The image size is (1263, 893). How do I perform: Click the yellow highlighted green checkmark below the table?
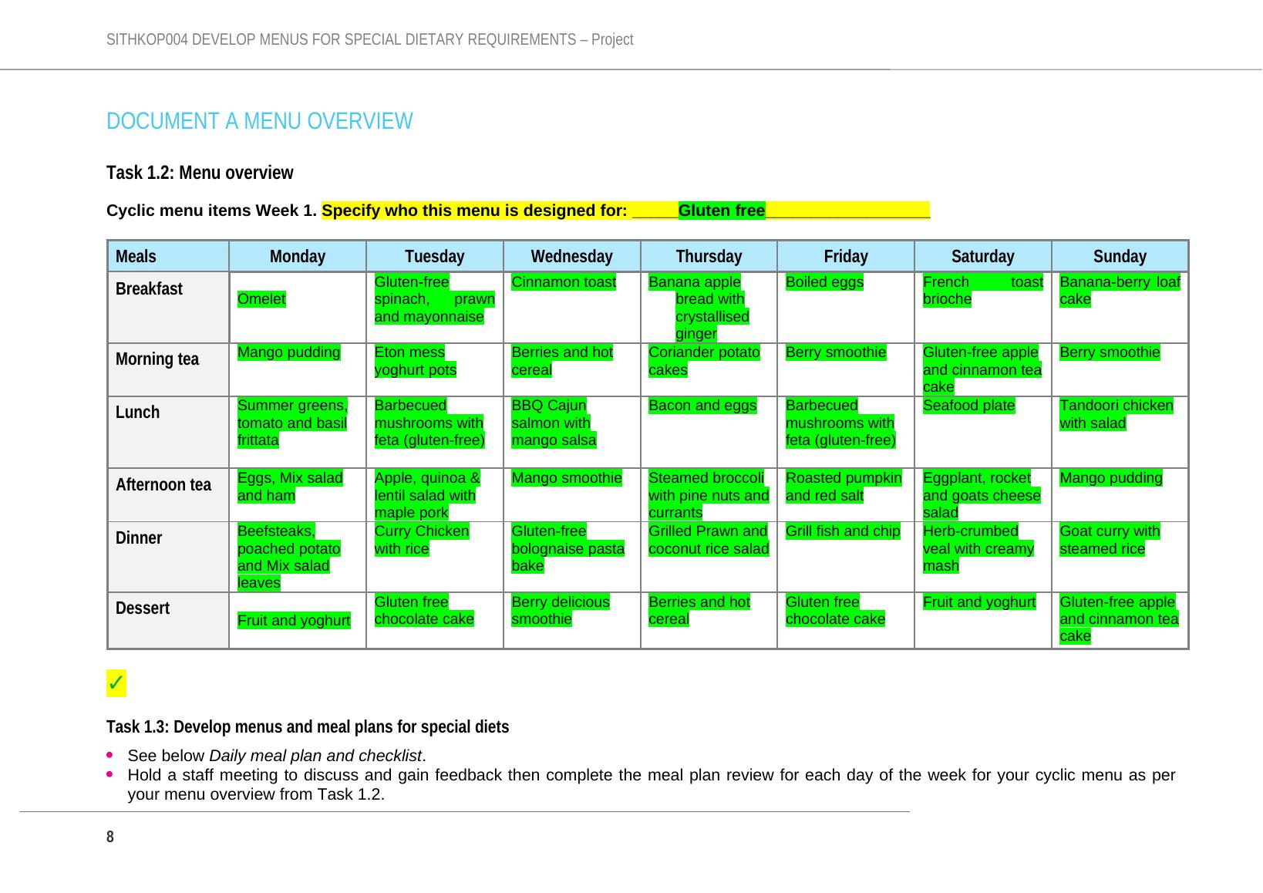pos(116,683)
